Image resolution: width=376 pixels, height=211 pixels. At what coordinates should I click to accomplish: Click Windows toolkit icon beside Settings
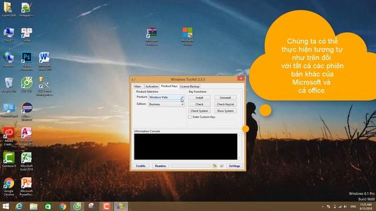pyautogui.click(x=221, y=166)
